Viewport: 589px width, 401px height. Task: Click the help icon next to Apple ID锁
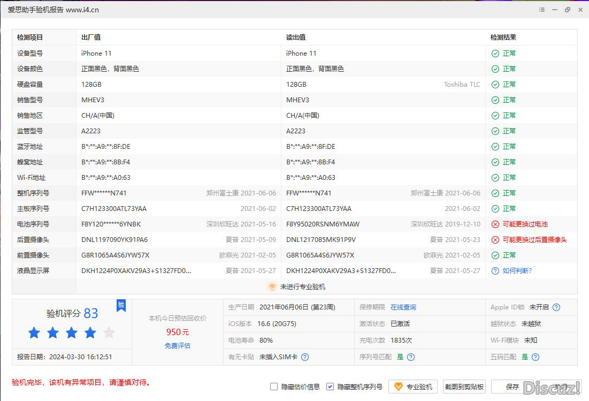point(556,307)
